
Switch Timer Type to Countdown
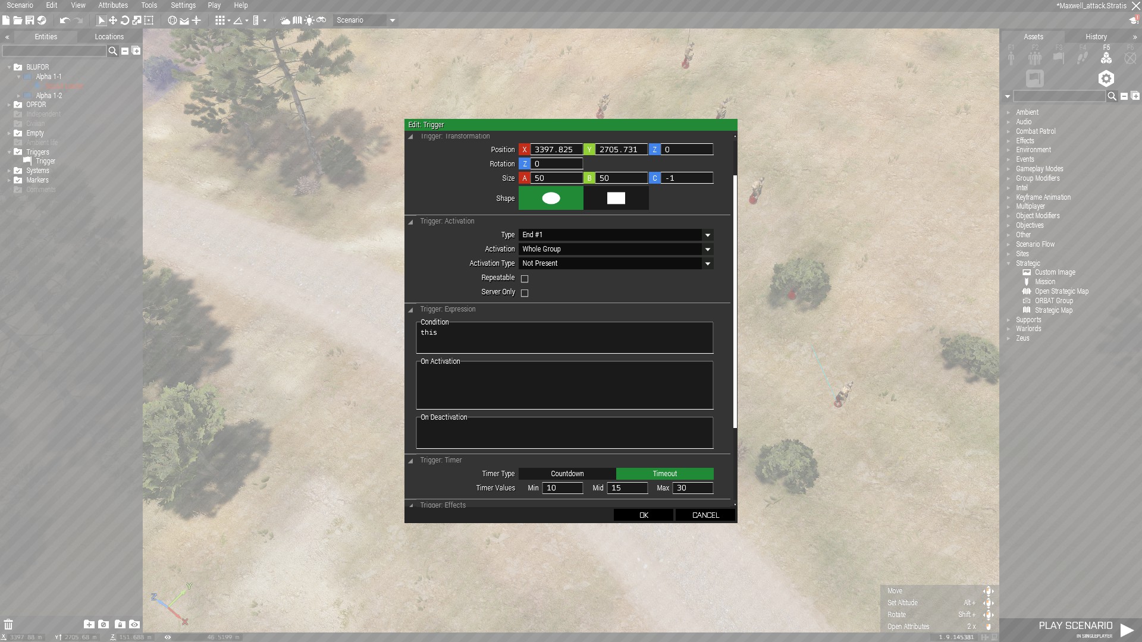coord(567,474)
